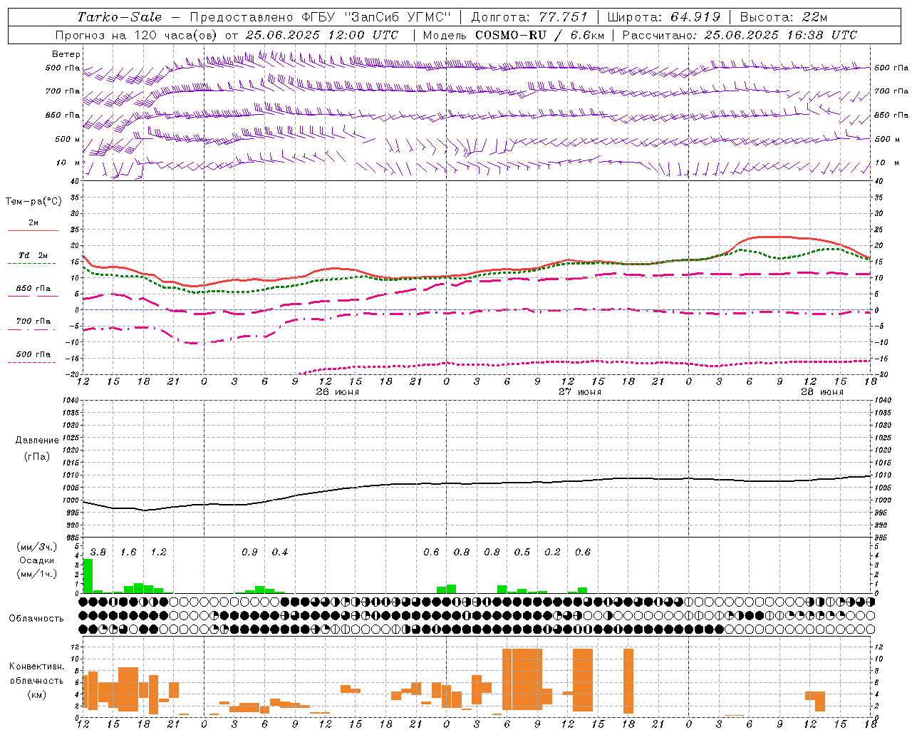Click the 28 июня date label
Screen dimensions: 912x730
pyautogui.click(x=822, y=392)
